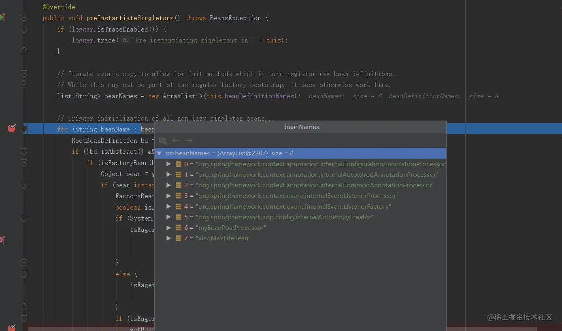Expand element 7 xiaoMaYLifeBean
This screenshot has width=562, height=331.
coord(169,238)
